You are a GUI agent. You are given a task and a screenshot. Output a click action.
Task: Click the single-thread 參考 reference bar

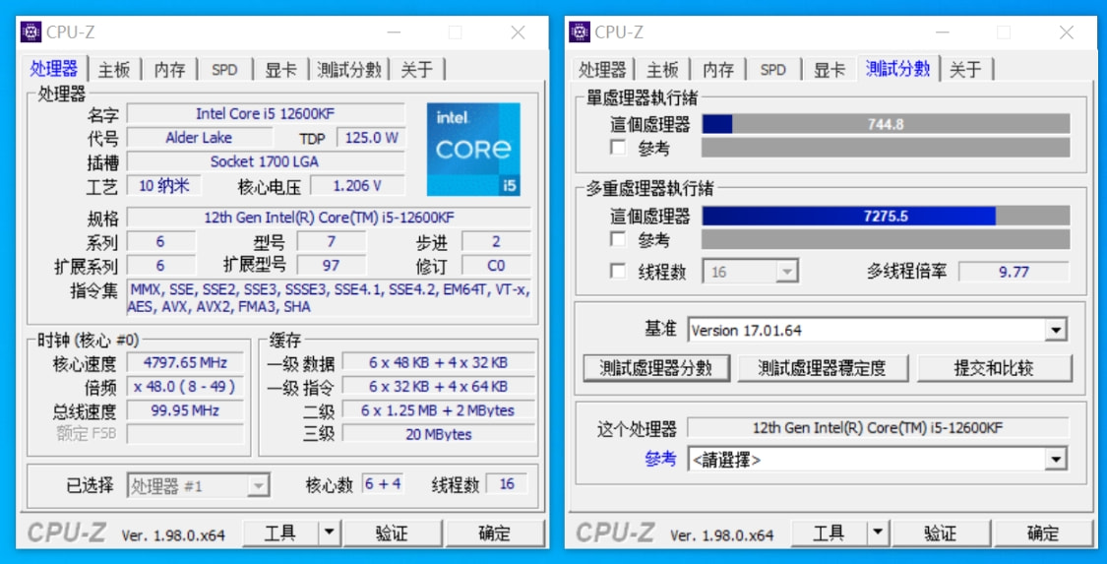tap(886, 149)
